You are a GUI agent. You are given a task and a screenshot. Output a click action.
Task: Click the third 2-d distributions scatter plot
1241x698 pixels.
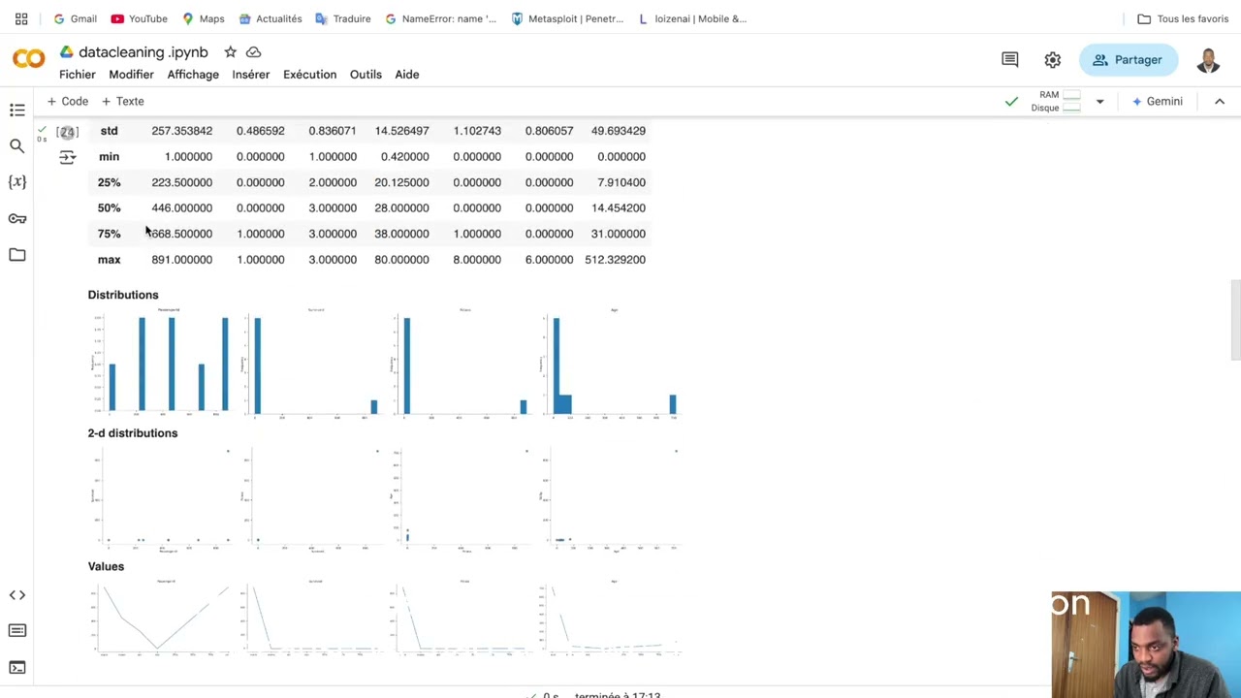click(462, 500)
